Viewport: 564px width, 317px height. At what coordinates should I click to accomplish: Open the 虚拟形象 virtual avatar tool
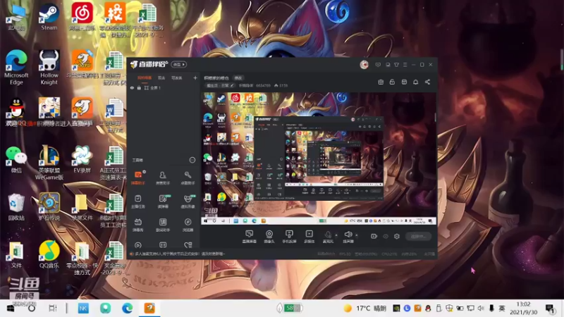pyautogui.click(x=188, y=201)
